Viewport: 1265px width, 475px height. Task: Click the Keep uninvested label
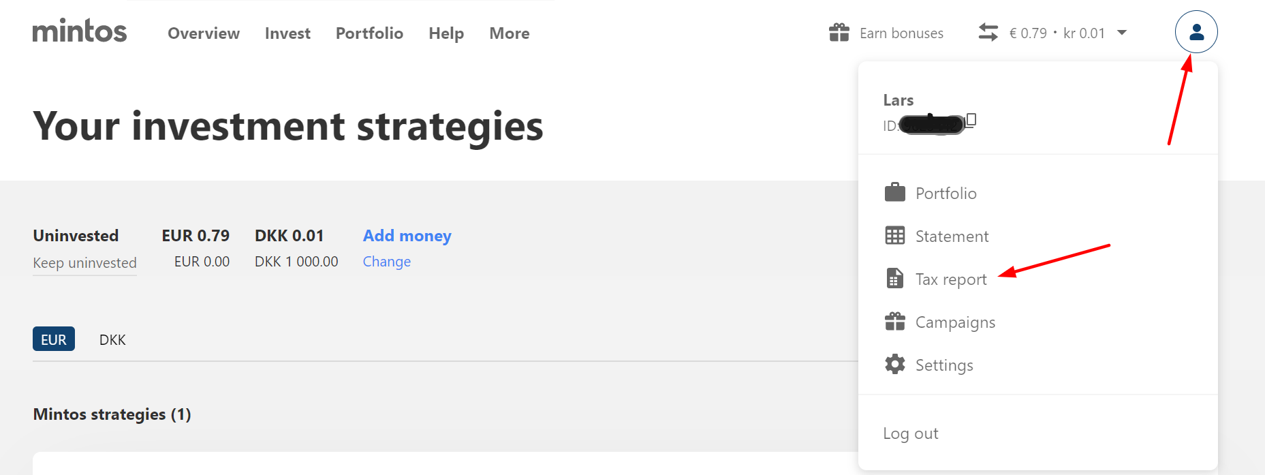85,263
